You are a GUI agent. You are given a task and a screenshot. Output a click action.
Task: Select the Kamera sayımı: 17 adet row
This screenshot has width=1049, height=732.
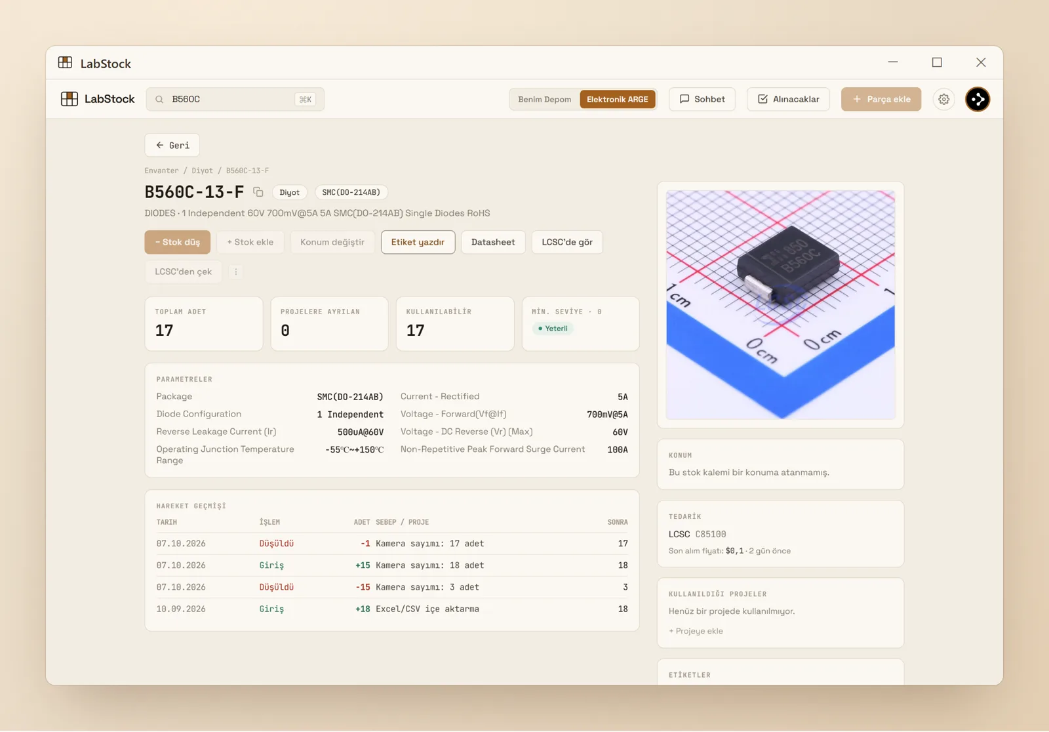click(392, 544)
